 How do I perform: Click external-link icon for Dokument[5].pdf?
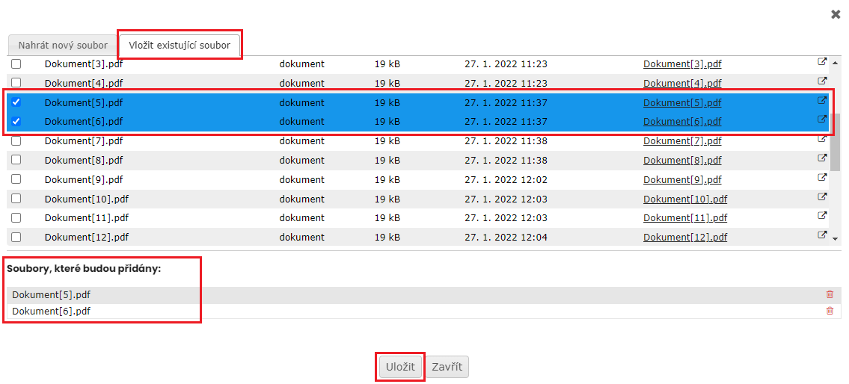(x=822, y=101)
